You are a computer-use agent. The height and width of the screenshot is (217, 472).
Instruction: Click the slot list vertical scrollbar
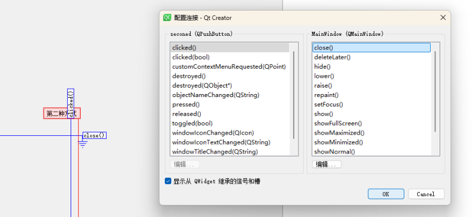pyautogui.click(x=435, y=92)
